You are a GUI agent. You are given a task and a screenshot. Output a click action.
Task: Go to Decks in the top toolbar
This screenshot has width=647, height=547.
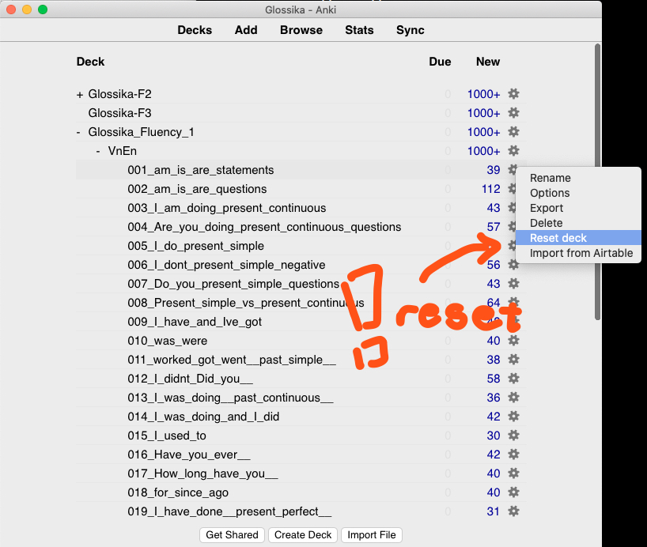point(195,30)
